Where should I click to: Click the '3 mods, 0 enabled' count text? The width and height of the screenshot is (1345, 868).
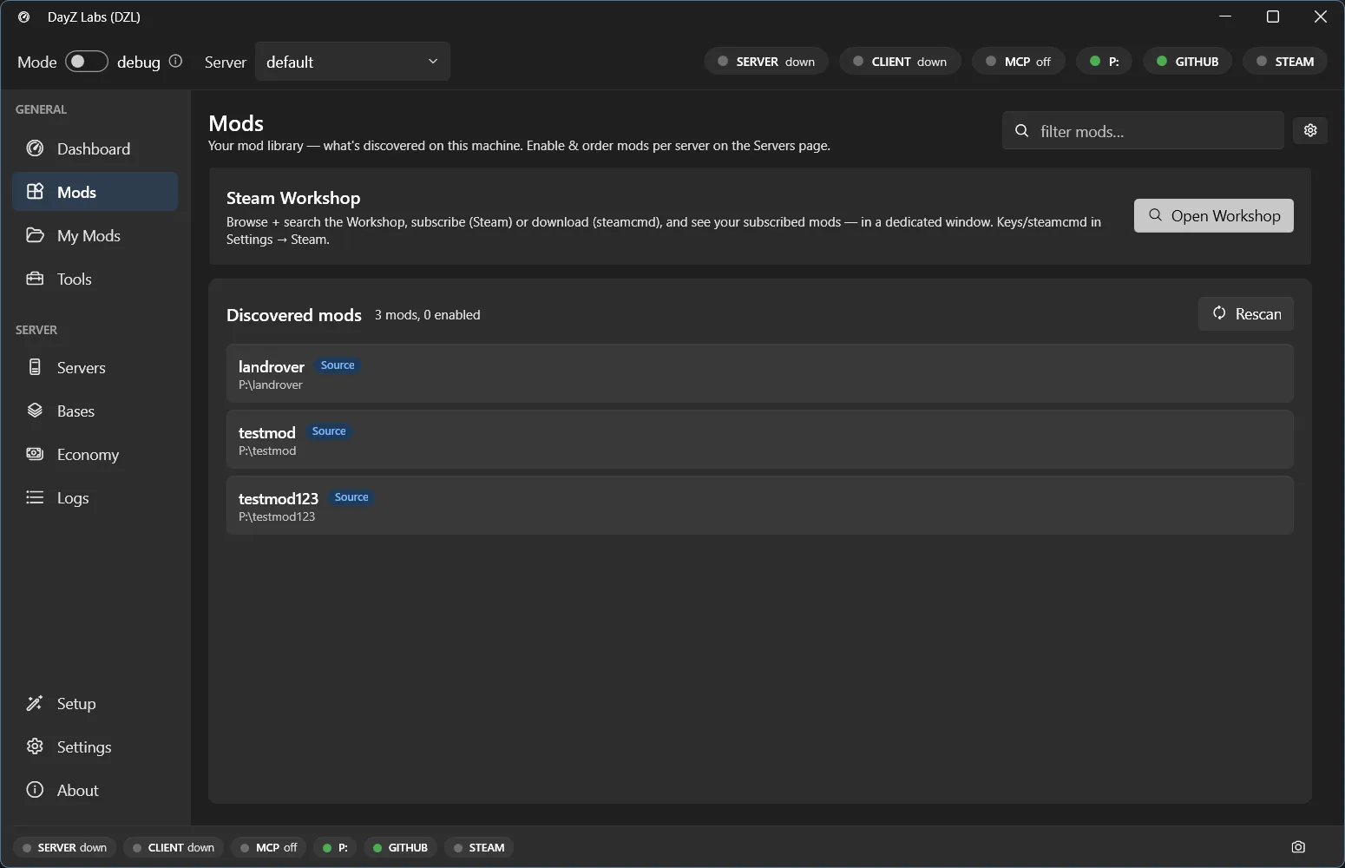(x=427, y=315)
